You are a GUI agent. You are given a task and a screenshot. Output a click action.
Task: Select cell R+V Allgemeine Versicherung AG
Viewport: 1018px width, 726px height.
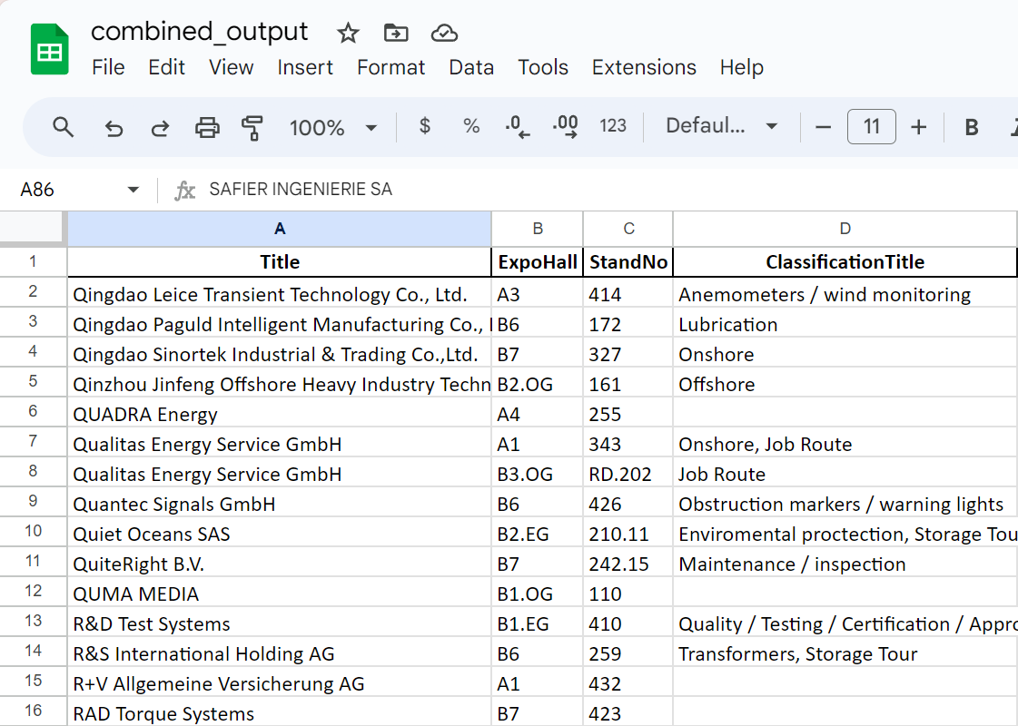(x=279, y=683)
